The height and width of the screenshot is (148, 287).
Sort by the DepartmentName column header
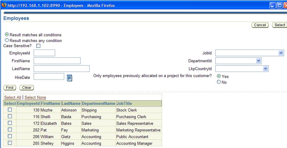click(98, 103)
